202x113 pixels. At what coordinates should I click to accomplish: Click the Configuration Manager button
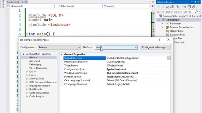click(155, 47)
